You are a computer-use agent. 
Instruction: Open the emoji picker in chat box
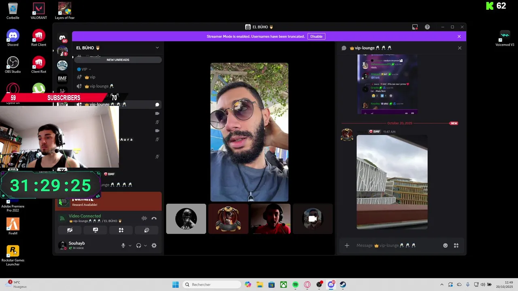coord(446,245)
